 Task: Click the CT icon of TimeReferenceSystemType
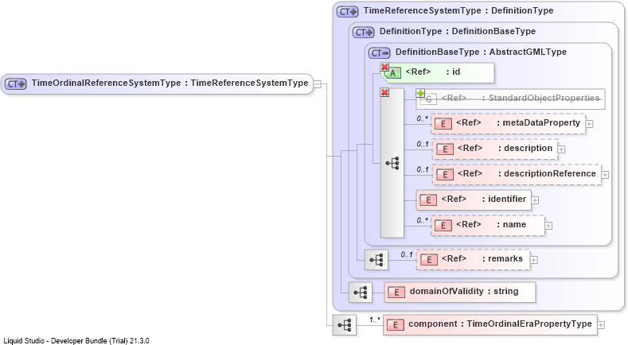(x=347, y=12)
